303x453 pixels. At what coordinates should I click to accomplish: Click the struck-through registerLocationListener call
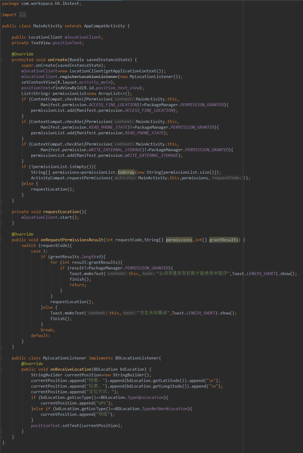(89, 77)
